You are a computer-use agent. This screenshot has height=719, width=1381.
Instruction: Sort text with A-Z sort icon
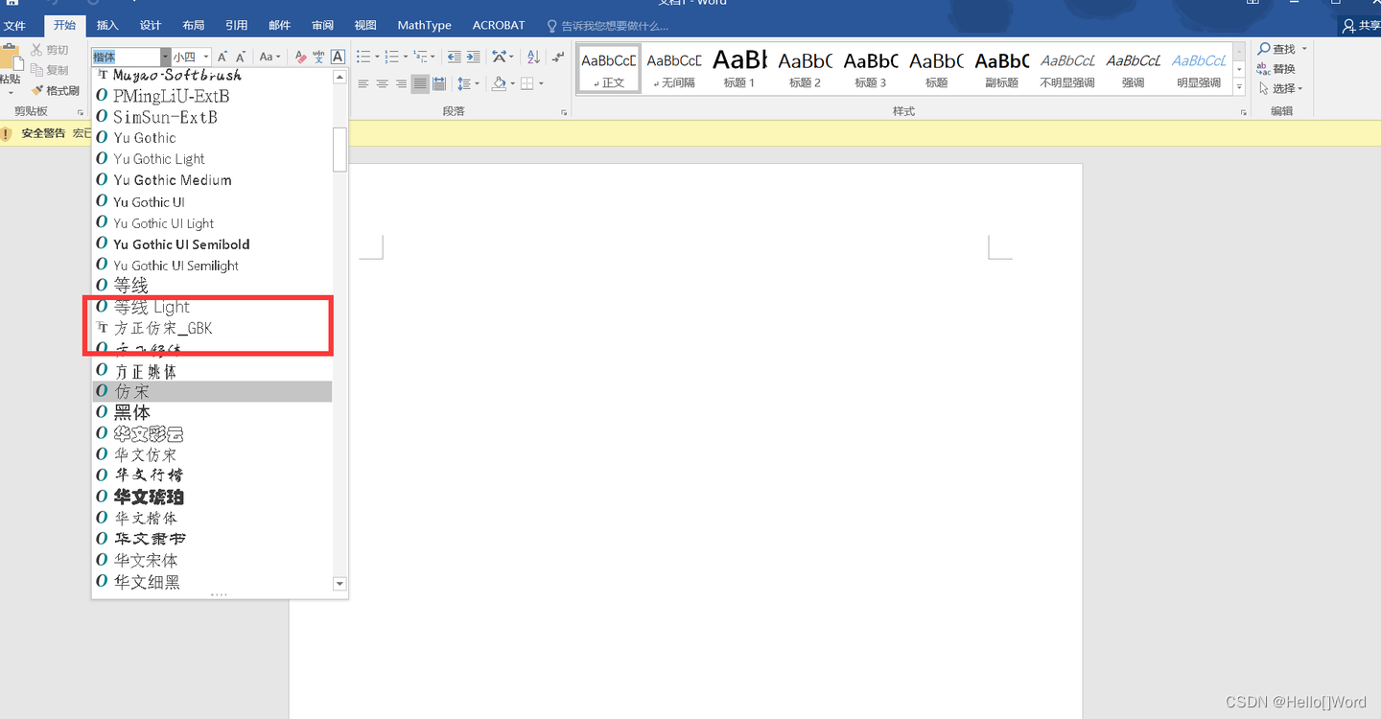[534, 58]
